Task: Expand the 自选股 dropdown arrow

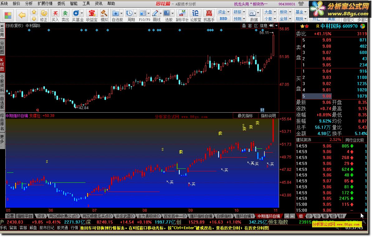Action: click(x=122, y=13)
